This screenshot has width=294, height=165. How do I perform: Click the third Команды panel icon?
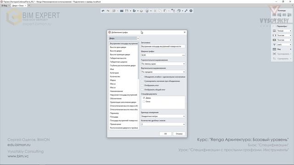[x=284, y=15]
